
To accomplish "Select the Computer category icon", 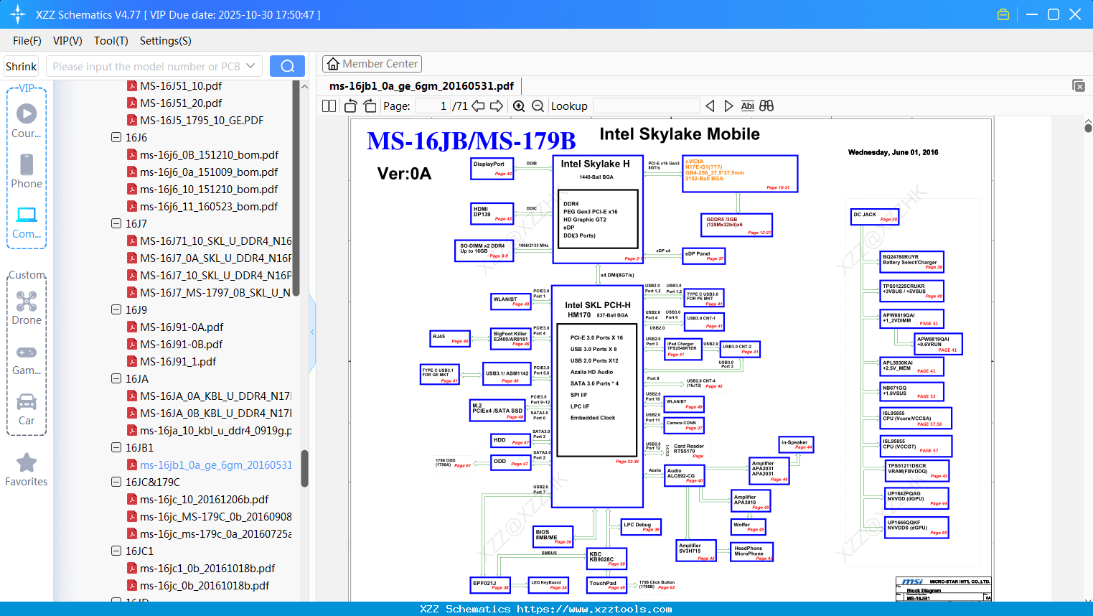I will (27, 222).
